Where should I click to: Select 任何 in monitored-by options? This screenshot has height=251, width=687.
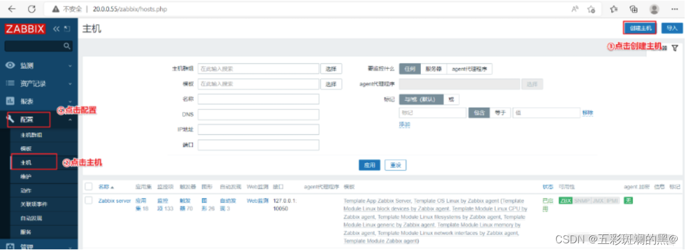click(x=410, y=69)
